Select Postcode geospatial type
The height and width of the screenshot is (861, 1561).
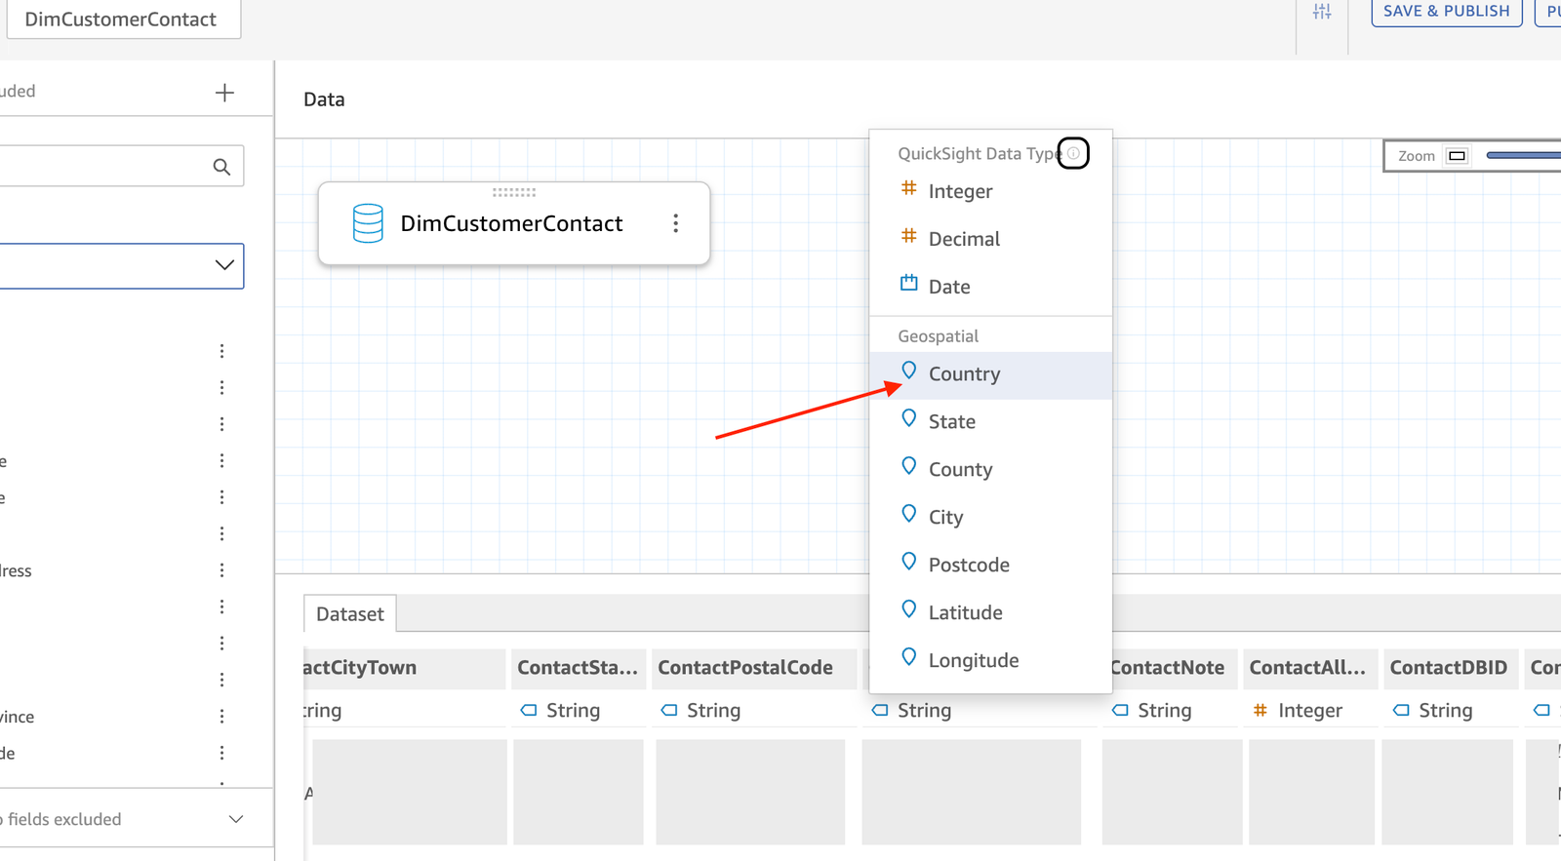pyautogui.click(x=990, y=566)
